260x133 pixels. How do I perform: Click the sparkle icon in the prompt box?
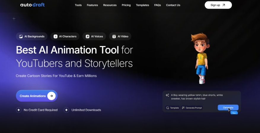coord(167,95)
